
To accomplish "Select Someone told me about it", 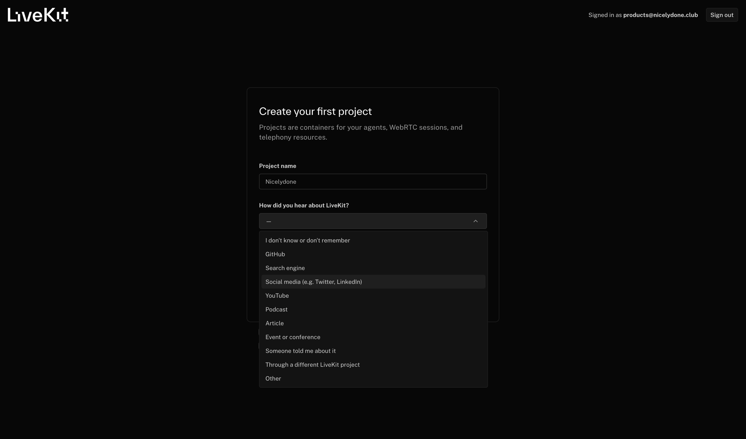I will (300, 351).
